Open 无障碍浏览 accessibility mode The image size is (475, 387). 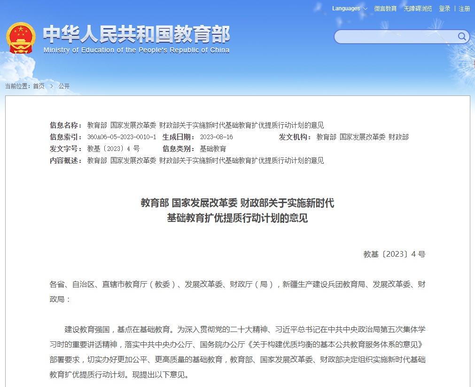point(418,8)
